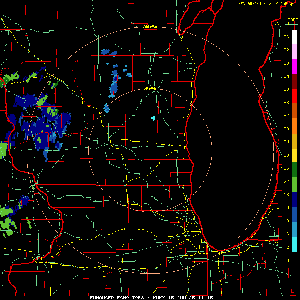Select the cyan legend swatch
The height and width of the screenshot is (300, 300).
tap(294, 244)
